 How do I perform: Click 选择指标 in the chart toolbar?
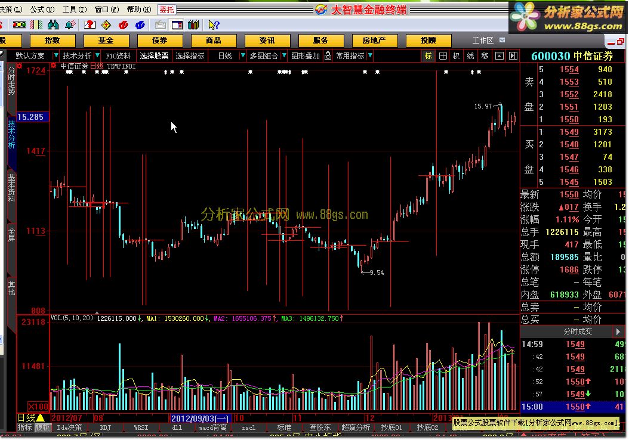pos(190,55)
